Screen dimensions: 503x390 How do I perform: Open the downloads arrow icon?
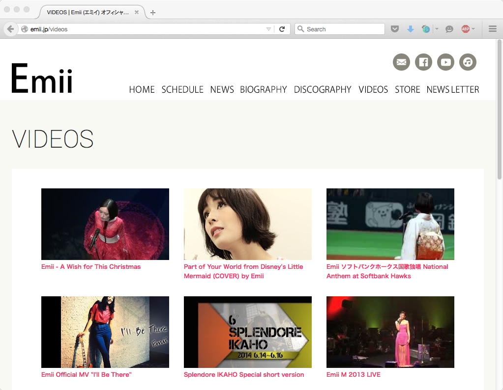[410, 29]
